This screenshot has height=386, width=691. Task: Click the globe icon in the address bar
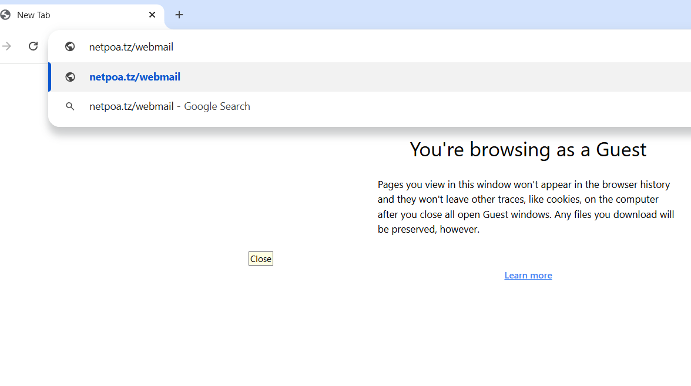click(x=70, y=46)
